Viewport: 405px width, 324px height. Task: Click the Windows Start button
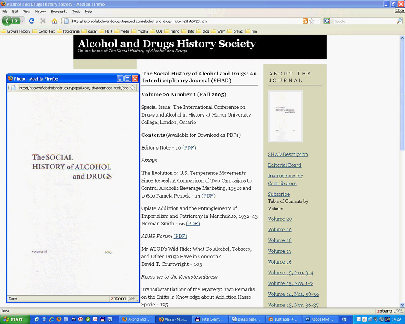pos(15,319)
